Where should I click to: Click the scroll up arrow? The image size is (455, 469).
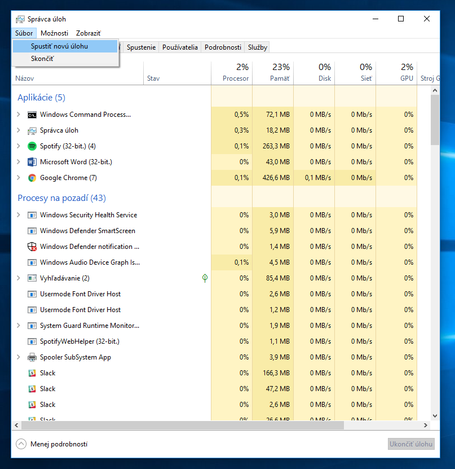[435, 90]
